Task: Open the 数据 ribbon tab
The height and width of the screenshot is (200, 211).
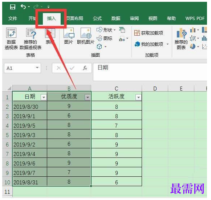Action: (x=115, y=19)
